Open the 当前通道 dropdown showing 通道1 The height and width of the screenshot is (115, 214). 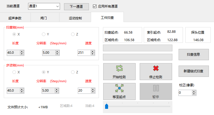[44, 6]
